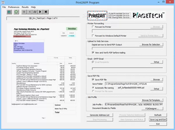The width and height of the screenshot is (175, 130).
Task: Click the digital service input field
Action: [x=127, y=48]
